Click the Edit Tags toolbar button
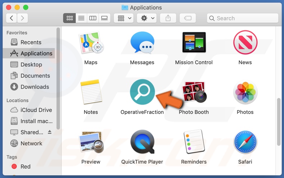 tap(188, 18)
